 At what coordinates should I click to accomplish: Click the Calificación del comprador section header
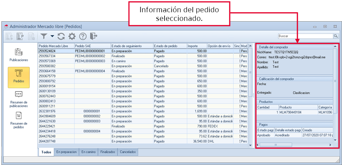(294, 79)
